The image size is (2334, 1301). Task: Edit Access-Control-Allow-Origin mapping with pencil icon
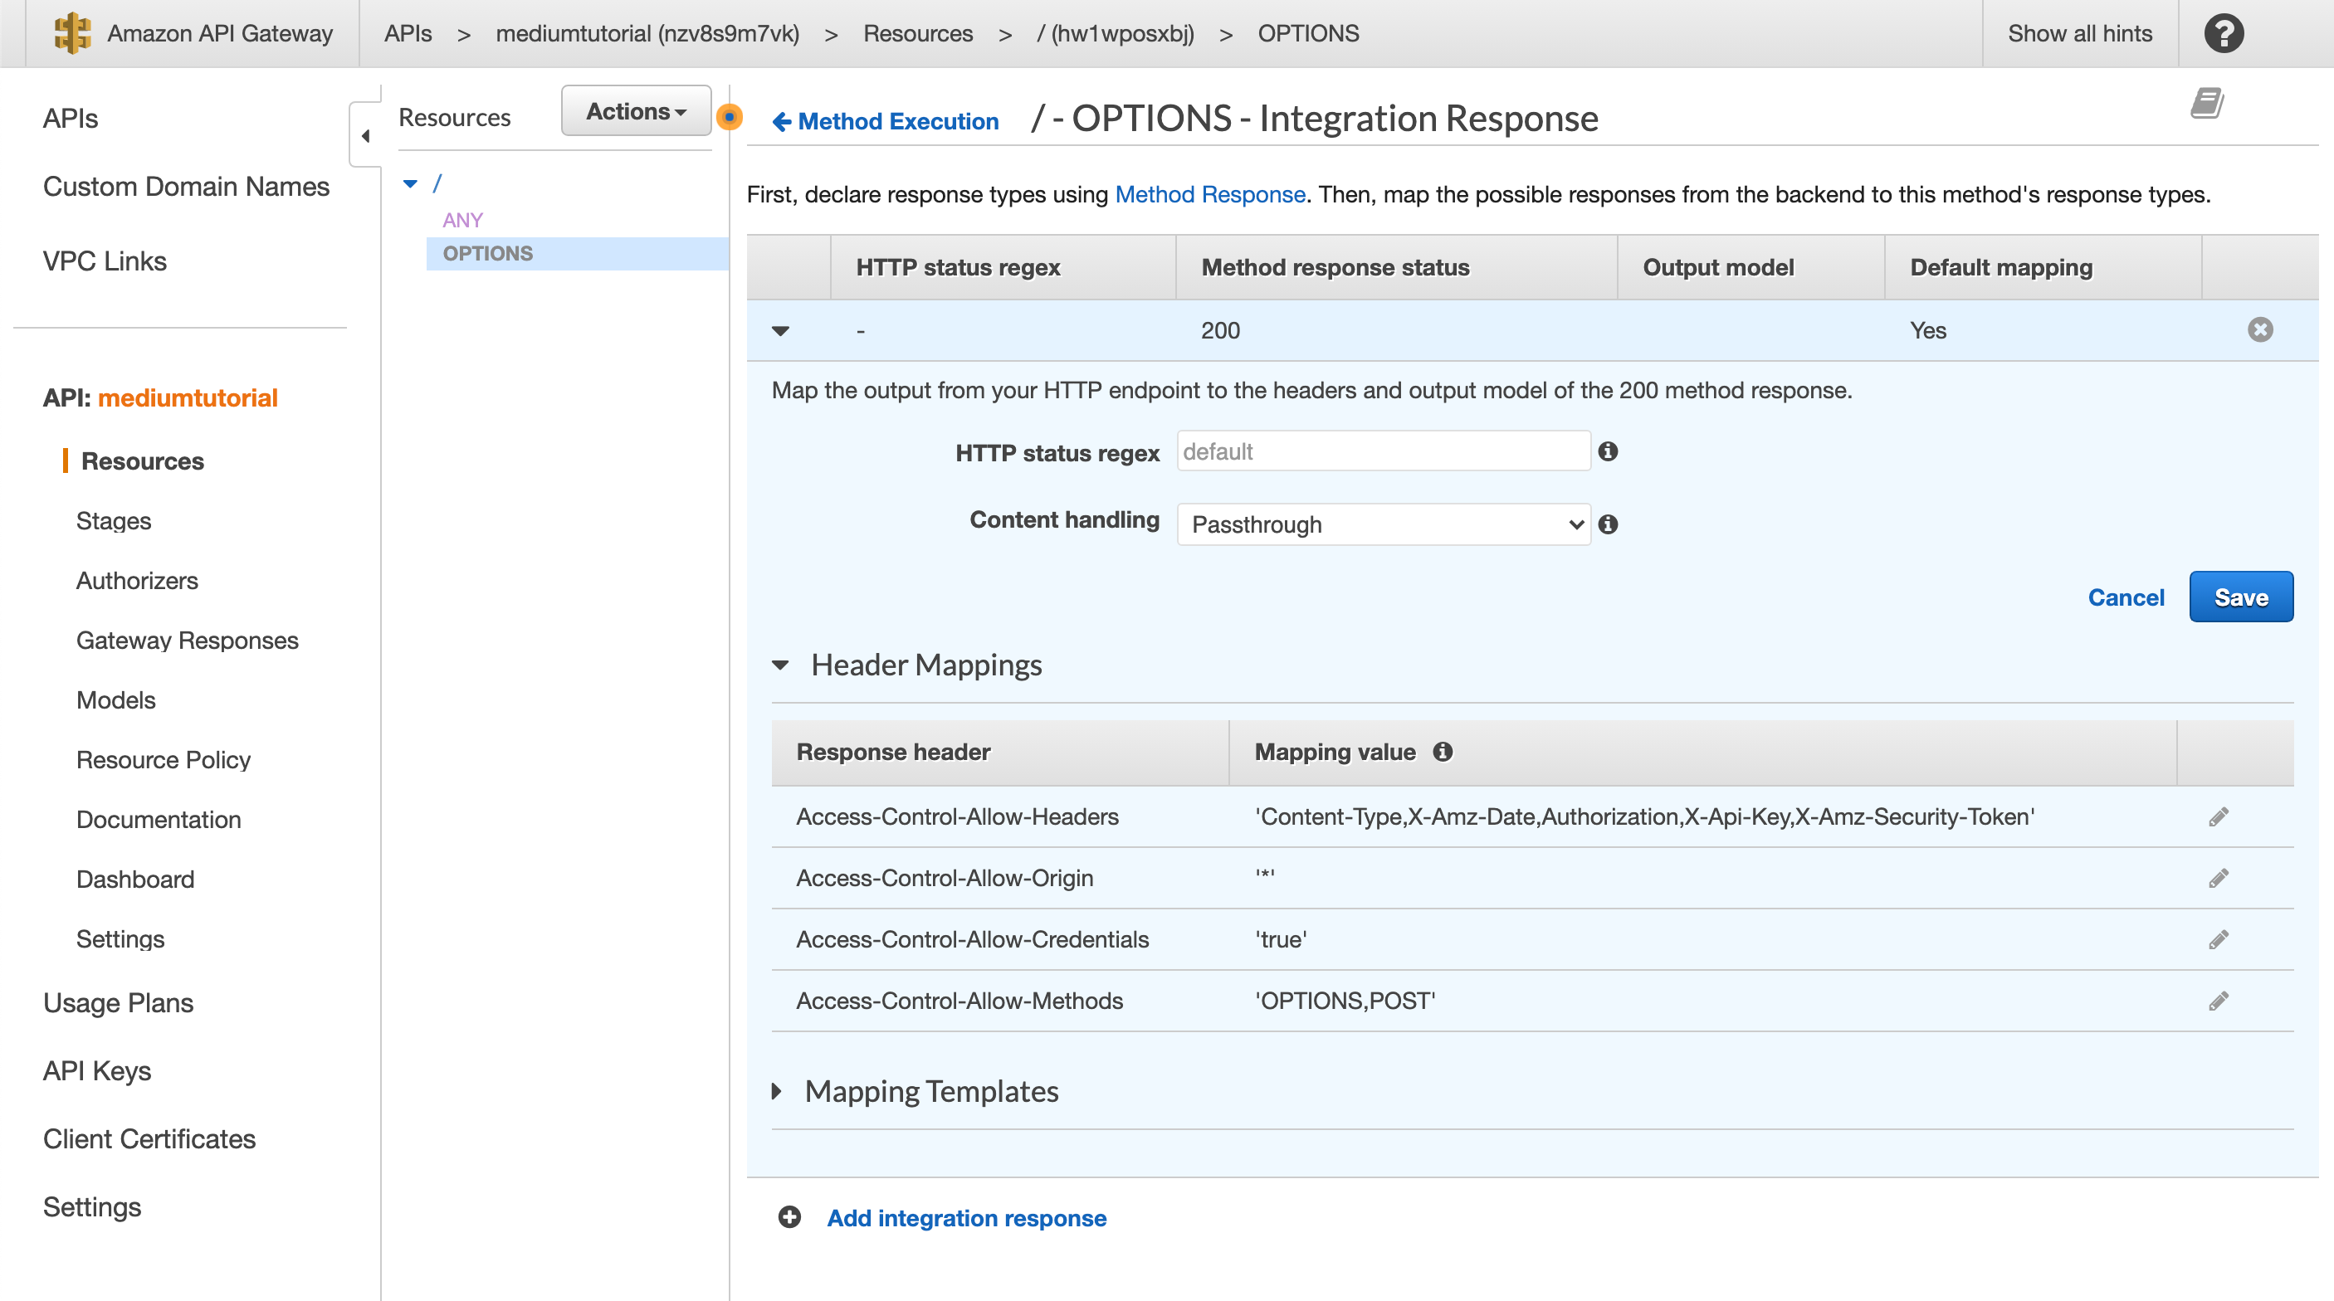2218,879
